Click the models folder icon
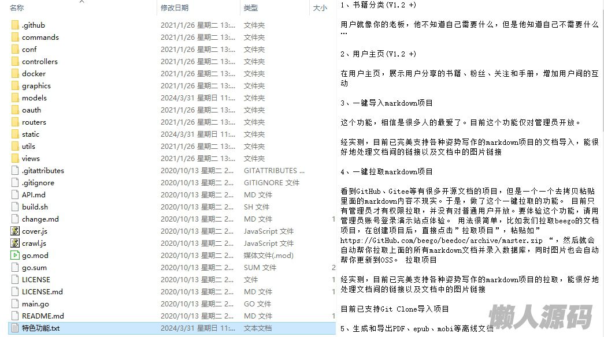Viewport: 604px width, 337px height. (x=15, y=98)
